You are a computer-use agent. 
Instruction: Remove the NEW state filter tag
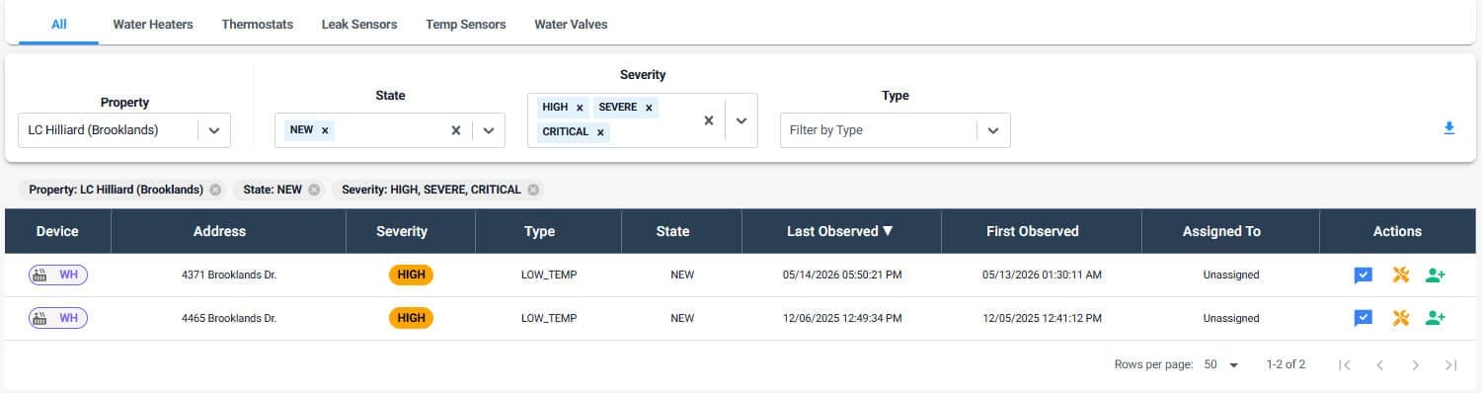tap(325, 130)
